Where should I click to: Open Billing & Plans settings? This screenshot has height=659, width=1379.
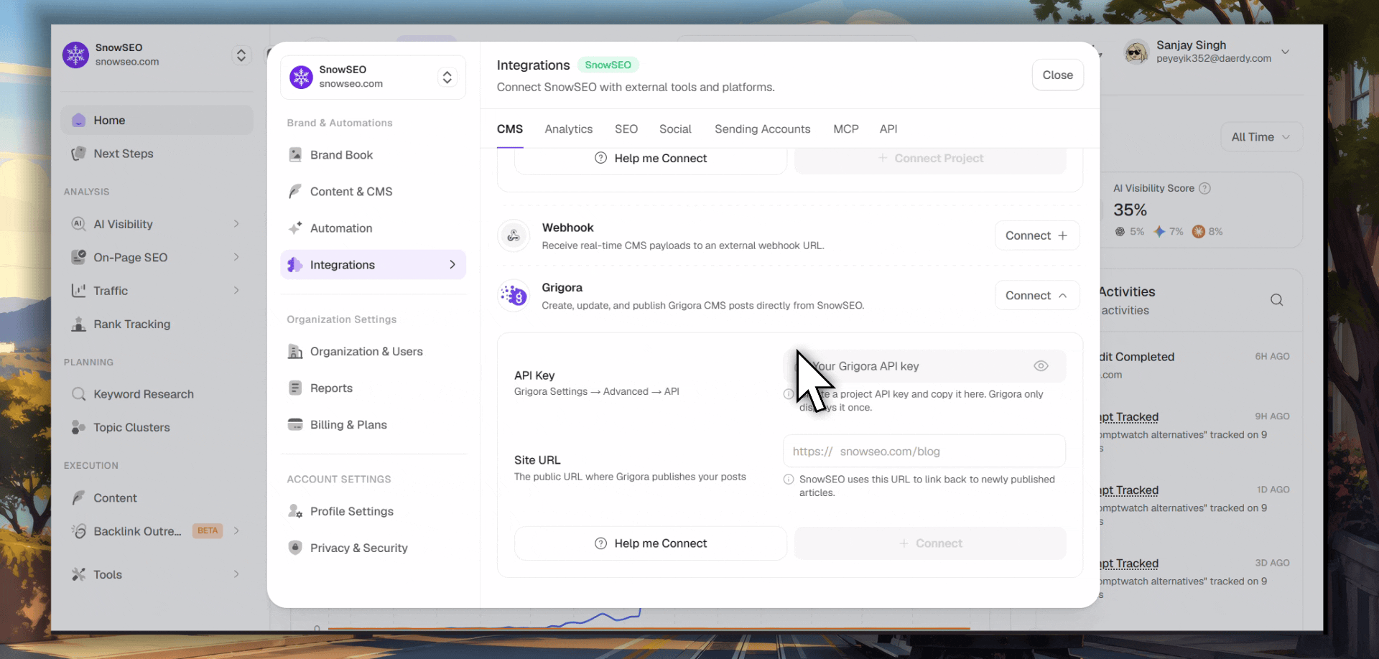click(x=373, y=425)
